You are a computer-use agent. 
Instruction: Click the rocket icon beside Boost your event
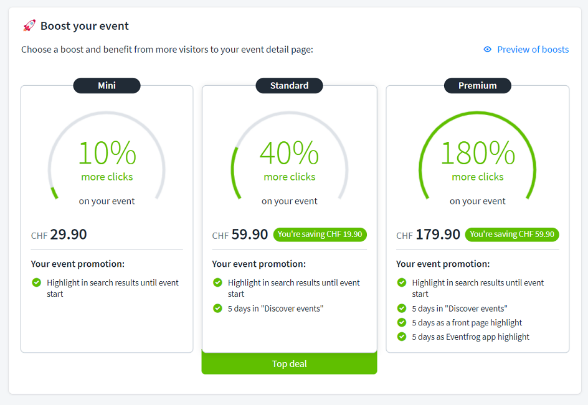coord(29,26)
